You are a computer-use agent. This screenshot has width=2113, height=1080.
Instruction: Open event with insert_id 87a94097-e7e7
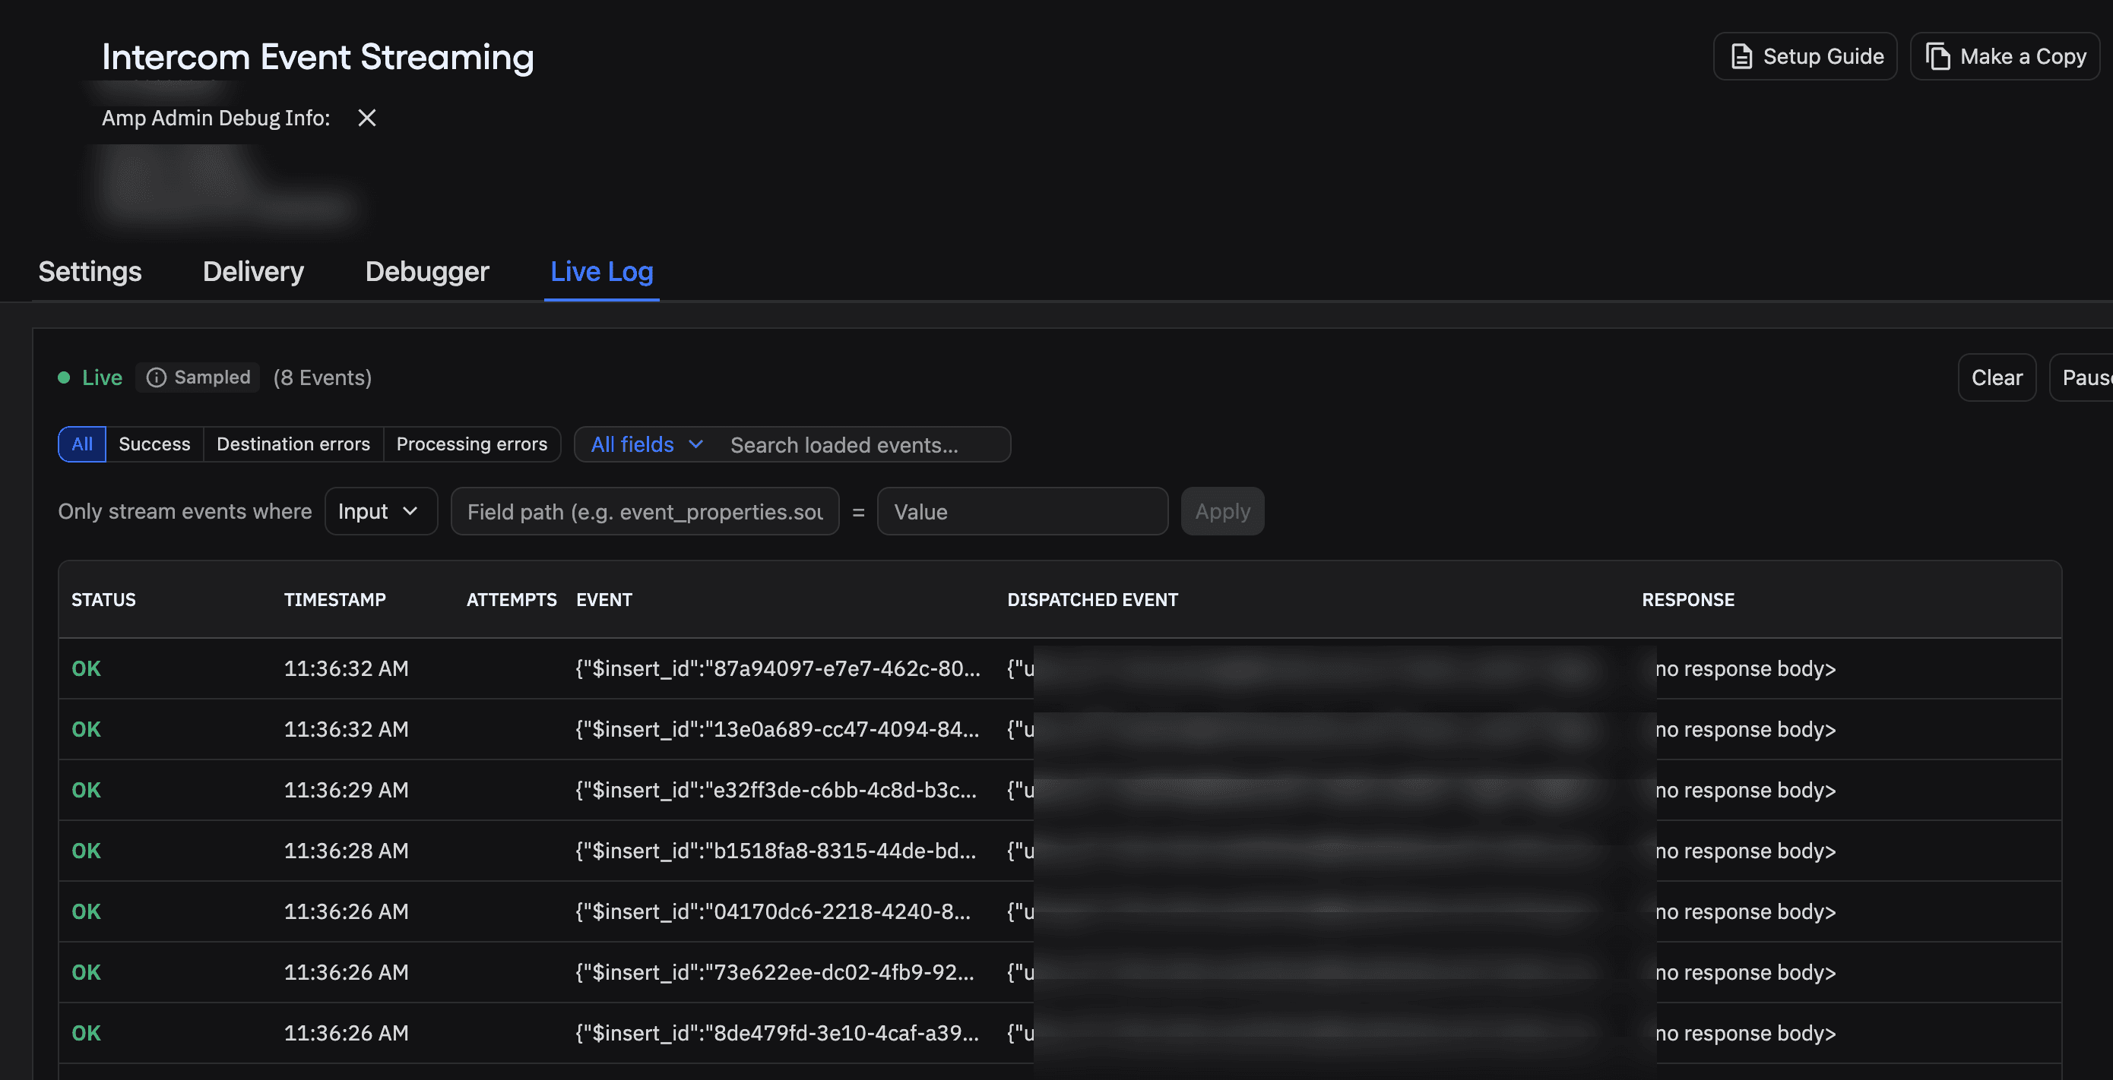(778, 668)
